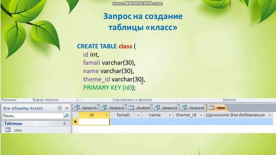The image size is (276, 155).
Task: Open the theme_id column filter dropdown
Action: pyautogui.click(x=201, y=115)
